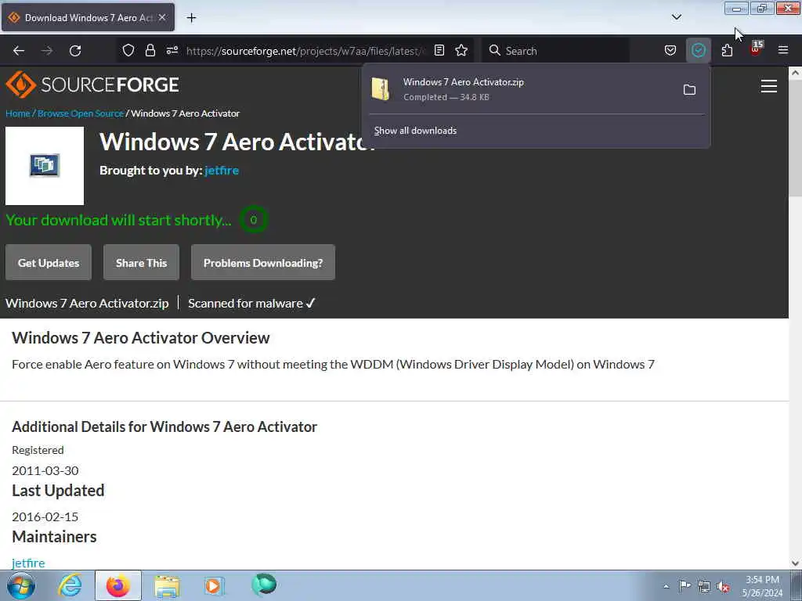Screen dimensions: 802x601
Task: Click the Get Updates button
Action: (49, 263)
